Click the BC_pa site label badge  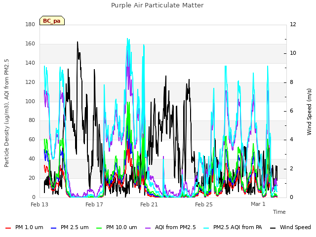pyautogui.click(x=52, y=21)
